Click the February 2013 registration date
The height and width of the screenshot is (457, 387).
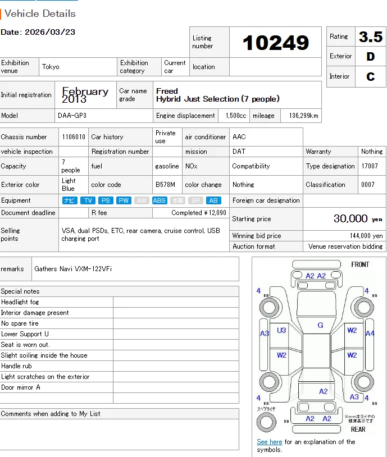tap(85, 95)
